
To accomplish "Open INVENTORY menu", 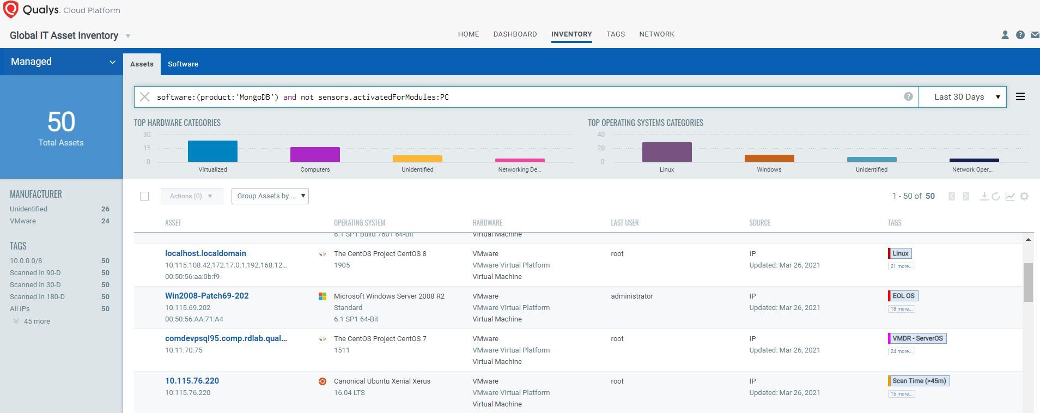I will [x=571, y=34].
